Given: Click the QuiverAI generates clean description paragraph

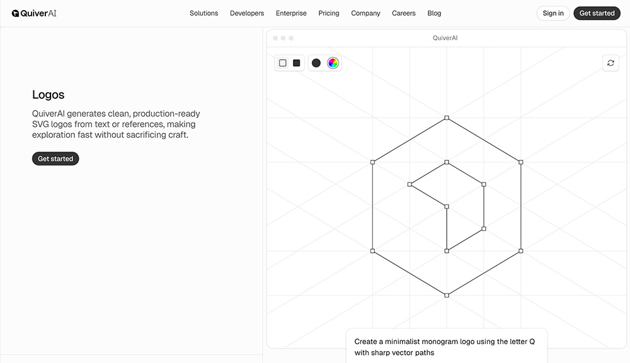Looking at the screenshot, I should 116,125.
